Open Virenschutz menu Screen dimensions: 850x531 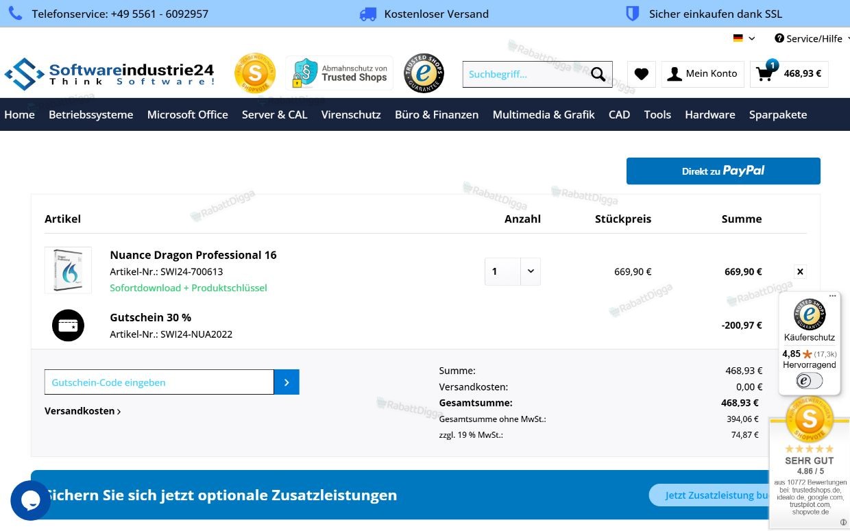351,114
